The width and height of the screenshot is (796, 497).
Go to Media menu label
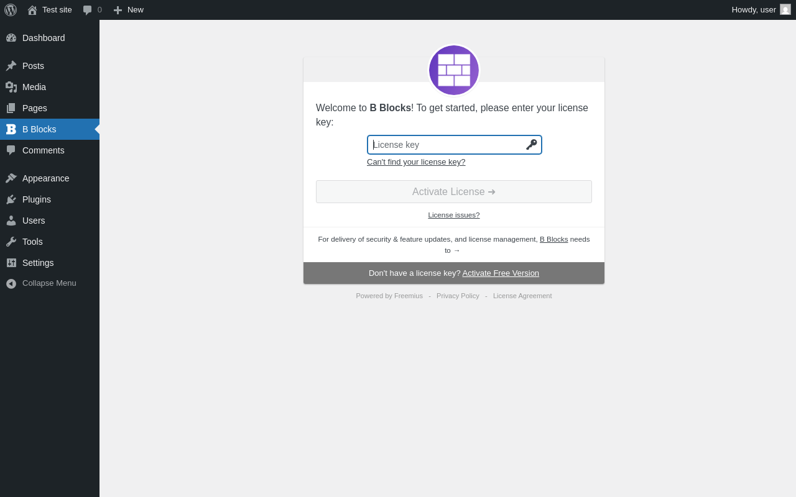[34, 87]
